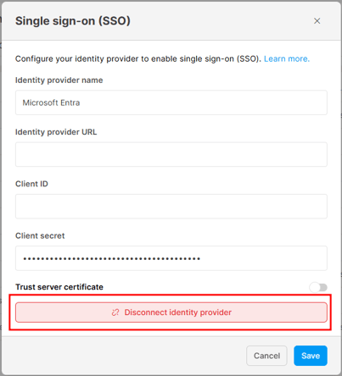Click the "Trust server certificate" label
This screenshot has height=376, width=342.
point(59,287)
